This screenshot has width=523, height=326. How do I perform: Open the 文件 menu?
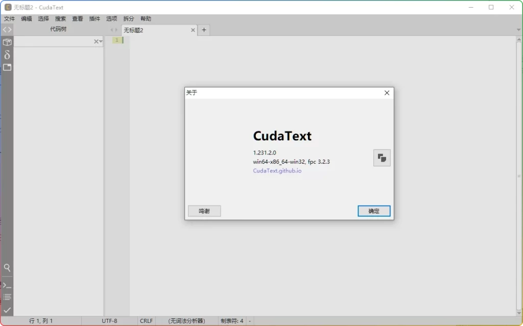pyautogui.click(x=9, y=18)
